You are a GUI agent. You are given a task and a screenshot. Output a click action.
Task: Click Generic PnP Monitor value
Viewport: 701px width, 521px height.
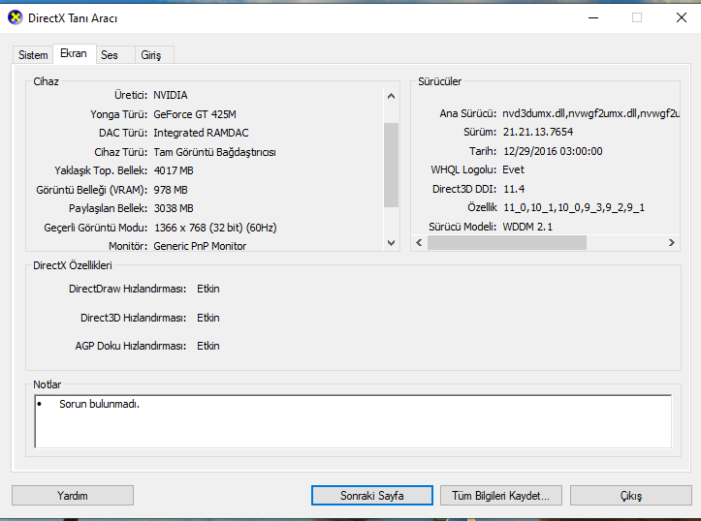pyautogui.click(x=200, y=246)
